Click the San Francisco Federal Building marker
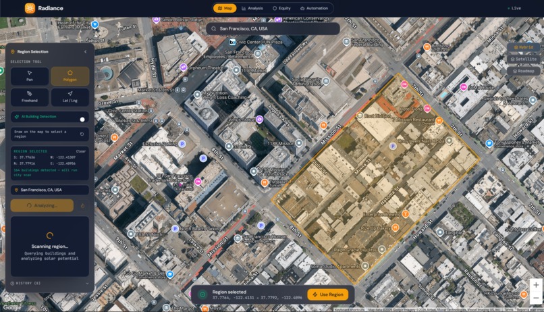This screenshot has width=544, height=312. click(346, 42)
